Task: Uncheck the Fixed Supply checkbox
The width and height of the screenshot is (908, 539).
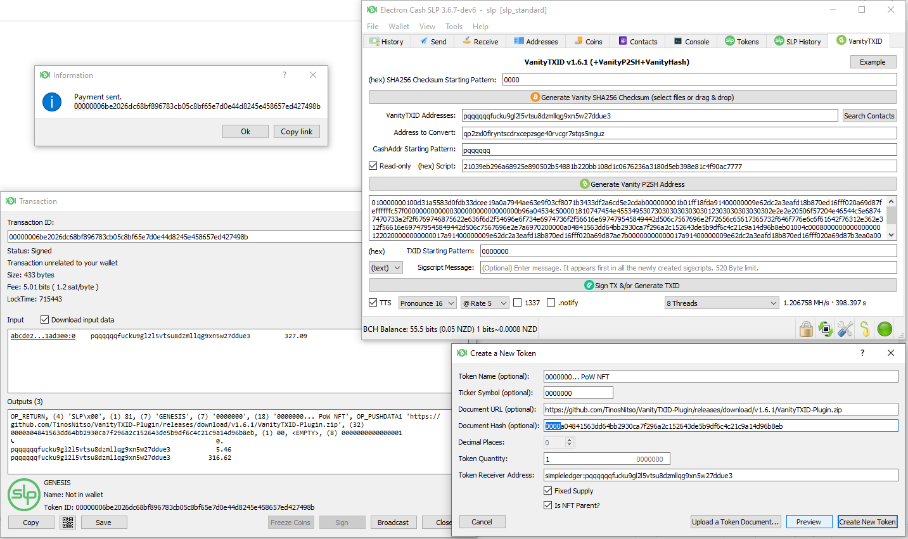Action: pos(548,490)
